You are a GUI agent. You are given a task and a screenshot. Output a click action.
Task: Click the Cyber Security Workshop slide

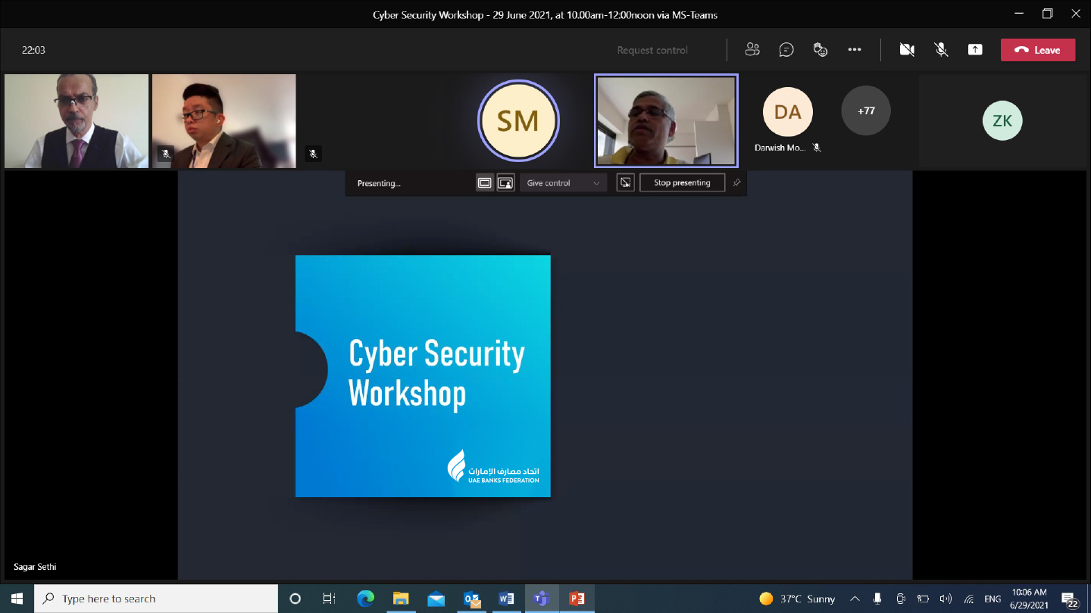tap(423, 376)
